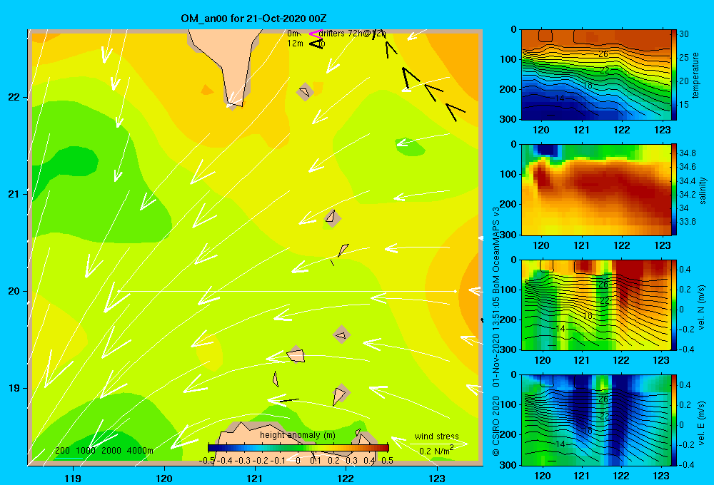Open the temperature depth section panel
Viewport: 714px width, 485px height.
click(596, 75)
